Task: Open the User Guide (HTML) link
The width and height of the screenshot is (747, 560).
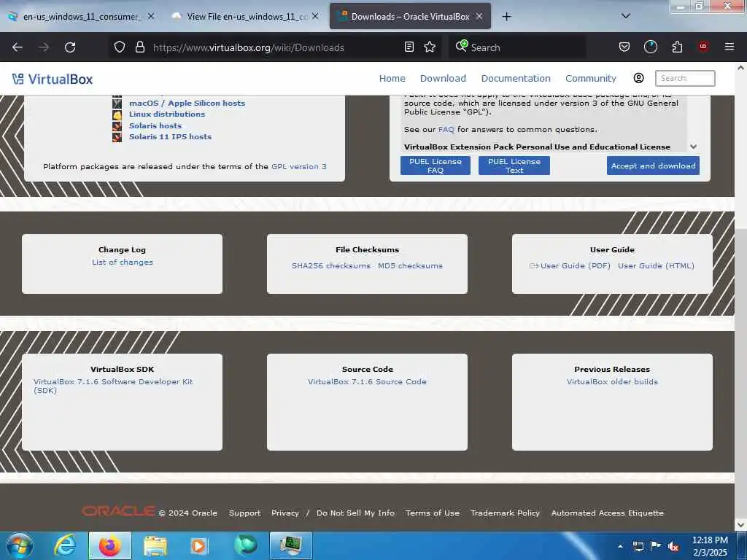Action: tap(656, 265)
